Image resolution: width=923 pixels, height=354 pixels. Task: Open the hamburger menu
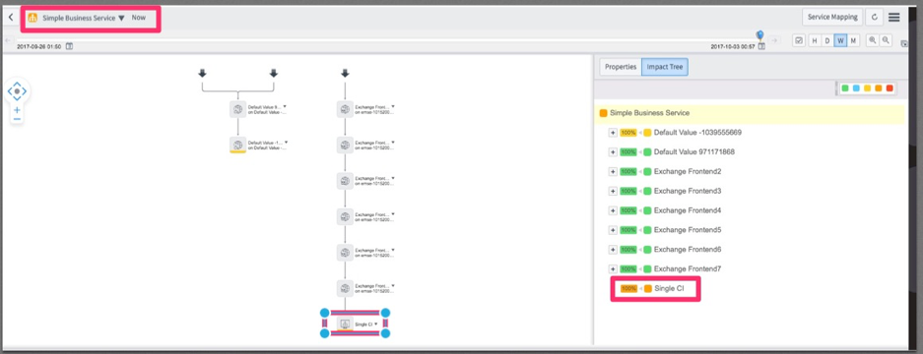click(x=894, y=17)
